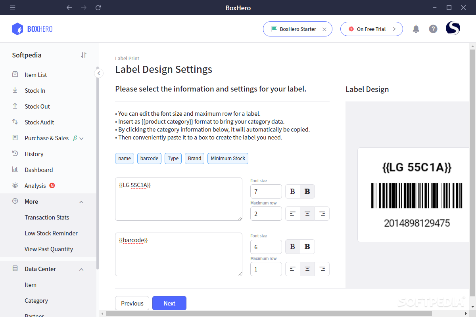Open View Past Quantity

point(48,249)
